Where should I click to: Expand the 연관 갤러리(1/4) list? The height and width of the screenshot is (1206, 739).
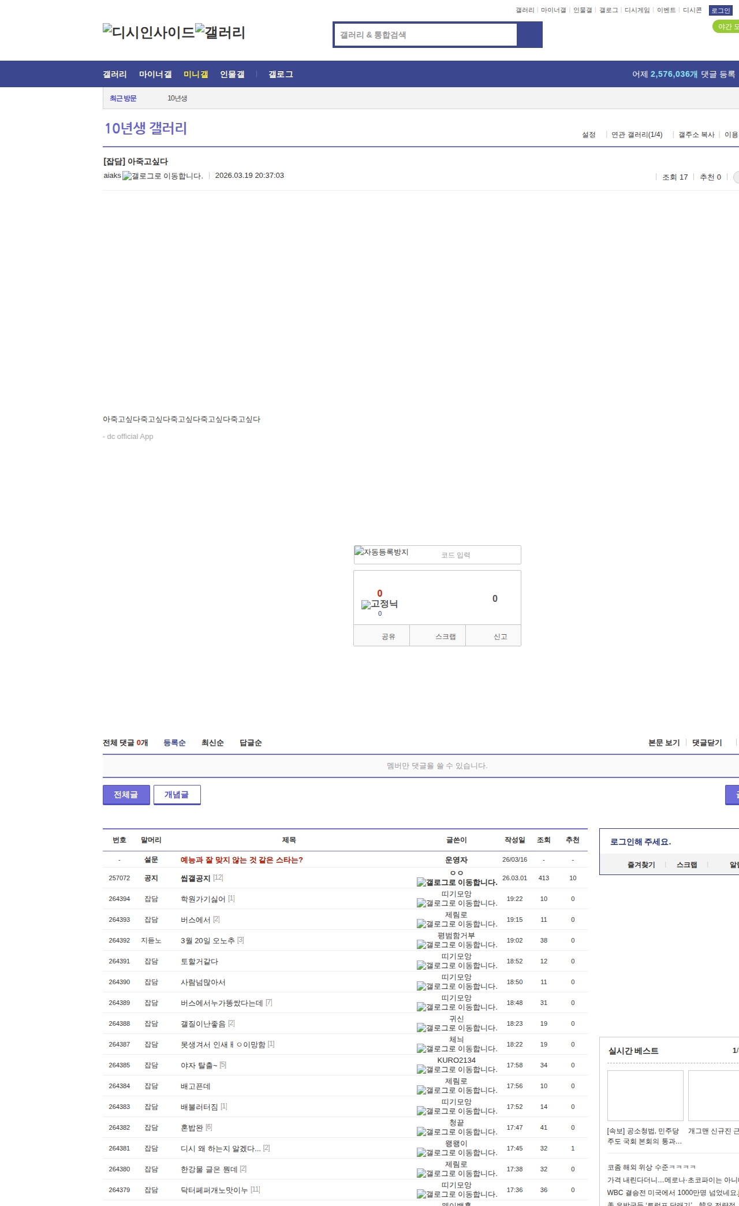point(636,135)
